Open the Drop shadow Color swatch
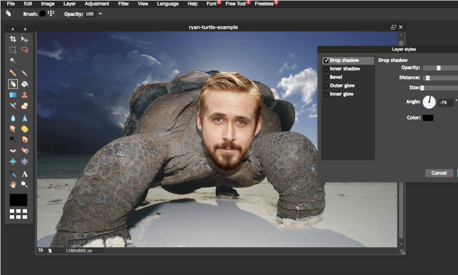This screenshot has width=458, height=275. tap(428, 118)
